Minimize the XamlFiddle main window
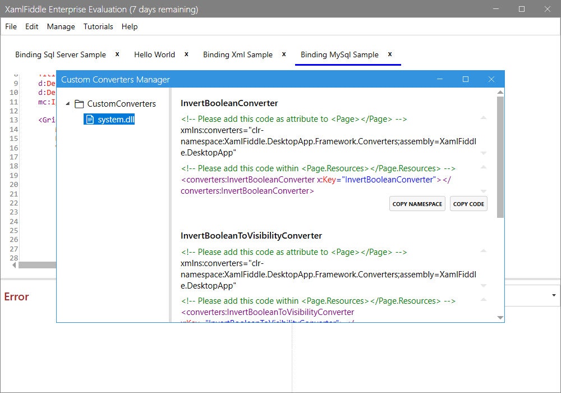This screenshot has width=561, height=393. pos(496,9)
